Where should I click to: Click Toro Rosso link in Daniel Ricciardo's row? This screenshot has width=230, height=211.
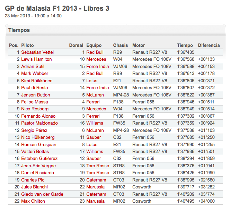coord(98,173)
